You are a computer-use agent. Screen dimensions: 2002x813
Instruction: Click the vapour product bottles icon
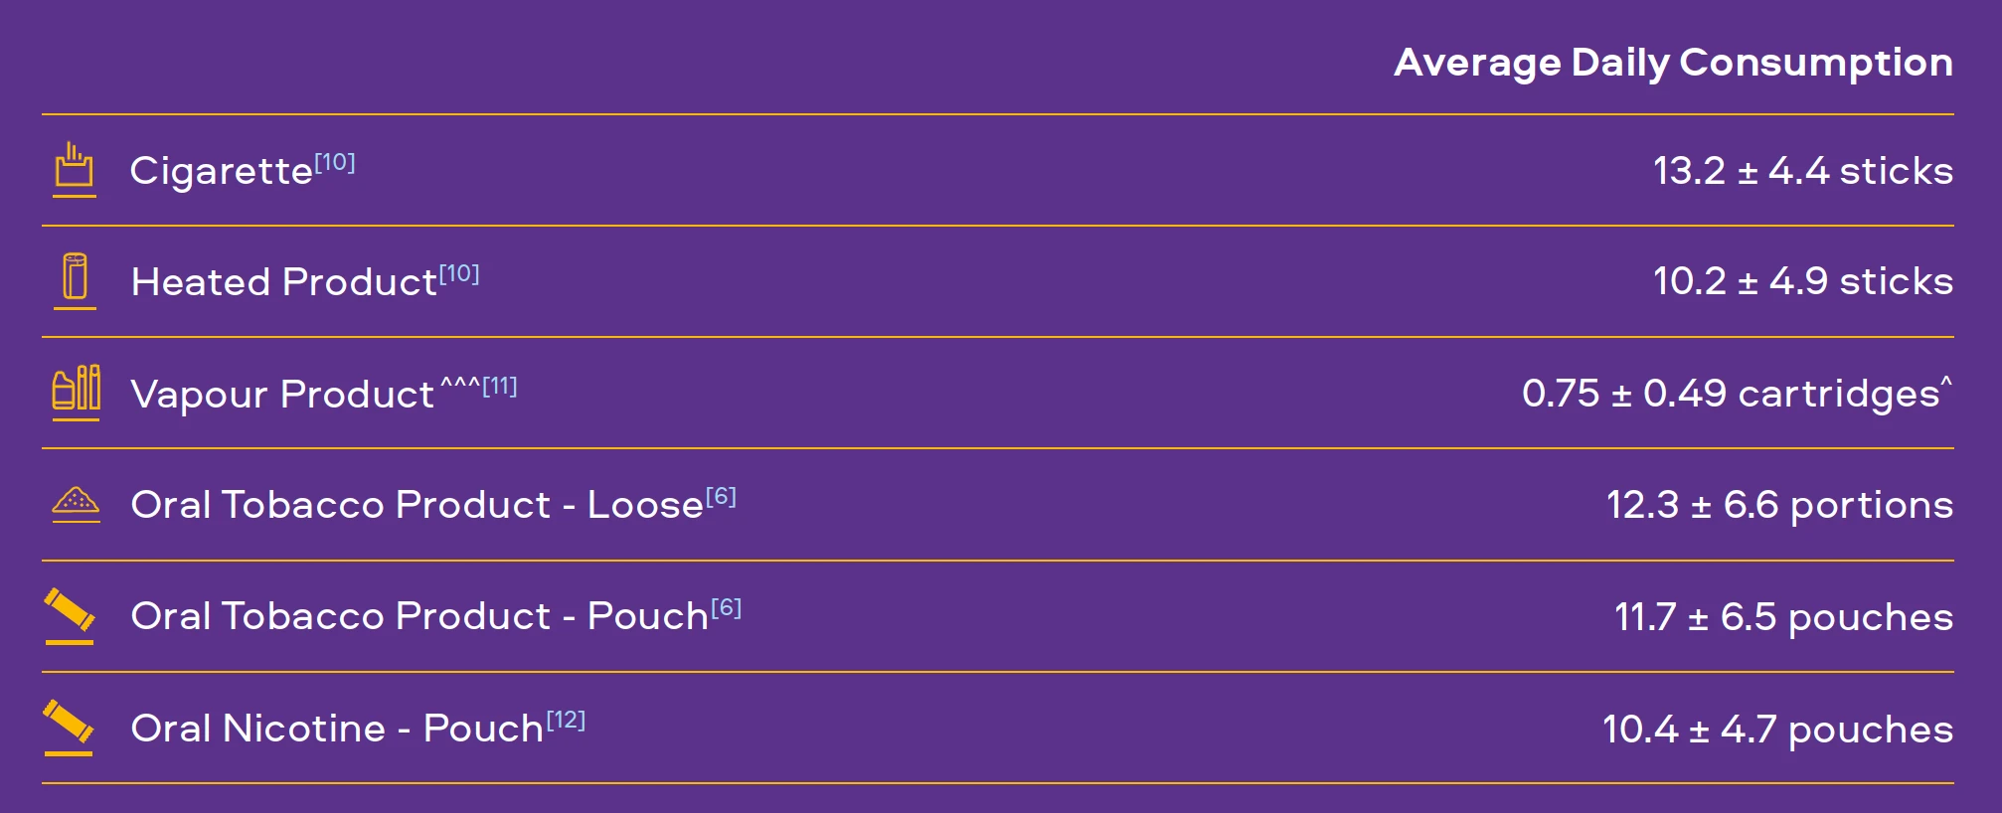tap(76, 393)
